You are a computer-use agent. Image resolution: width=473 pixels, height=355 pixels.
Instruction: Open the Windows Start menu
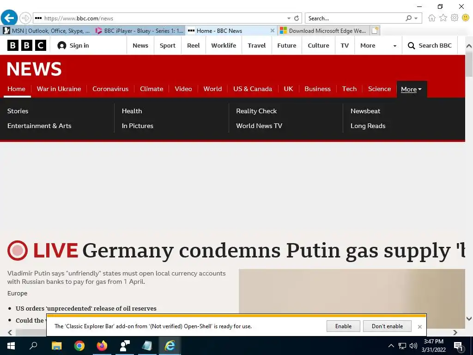coord(11,346)
